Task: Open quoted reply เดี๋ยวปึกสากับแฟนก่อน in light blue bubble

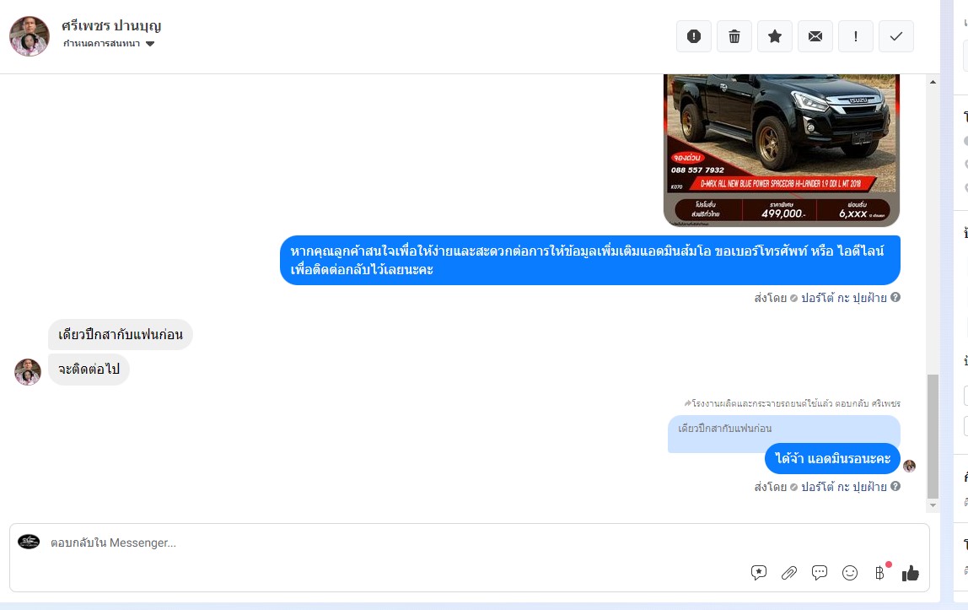Action: (x=783, y=429)
